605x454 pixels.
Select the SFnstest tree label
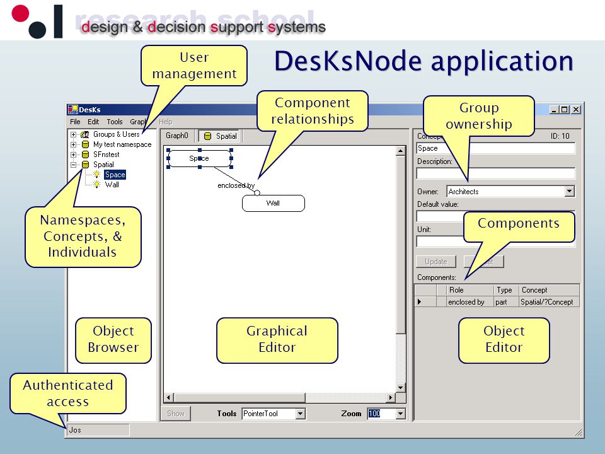click(106, 154)
